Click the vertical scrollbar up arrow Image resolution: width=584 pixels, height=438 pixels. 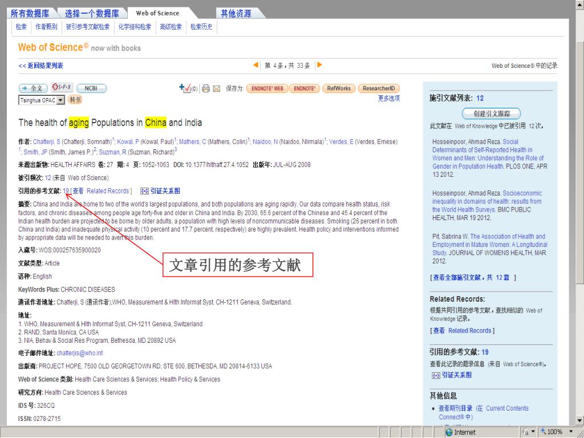(580, 5)
